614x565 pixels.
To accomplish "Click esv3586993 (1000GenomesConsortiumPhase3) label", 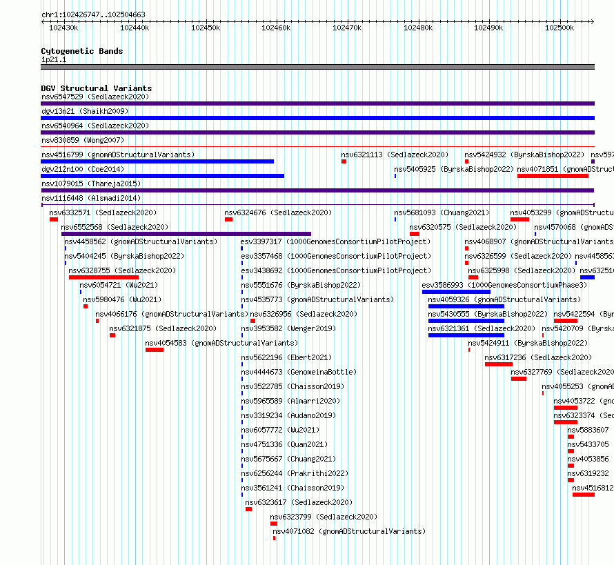I will click(505, 285).
